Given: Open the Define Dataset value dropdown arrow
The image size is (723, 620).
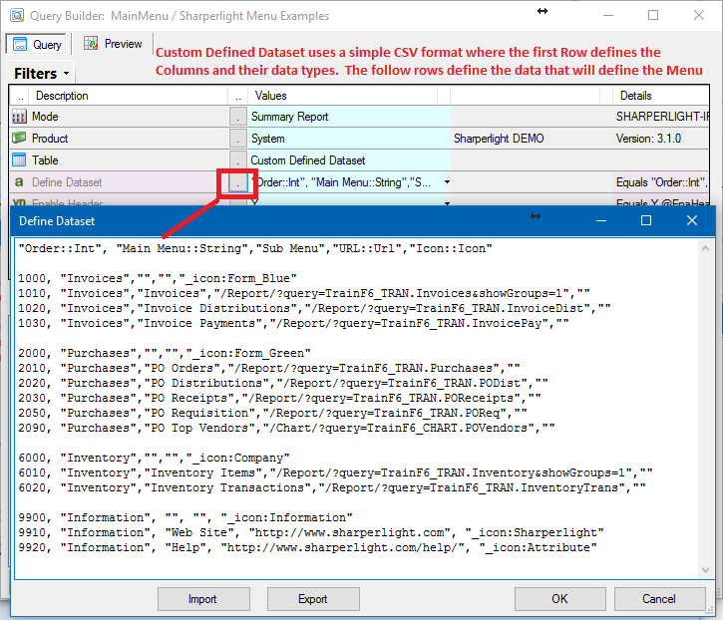Looking at the screenshot, I should (x=447, y=182).
